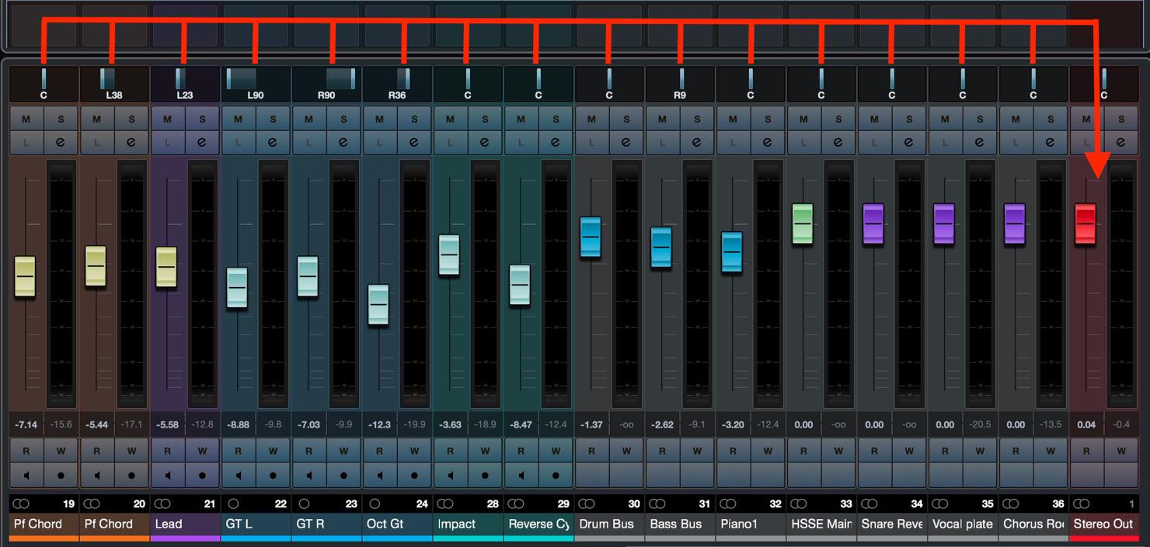Viewport: 1150px width, 547px height.
Task: Click the Bass Bus pan control showing R9
Action: pos(680,84)
